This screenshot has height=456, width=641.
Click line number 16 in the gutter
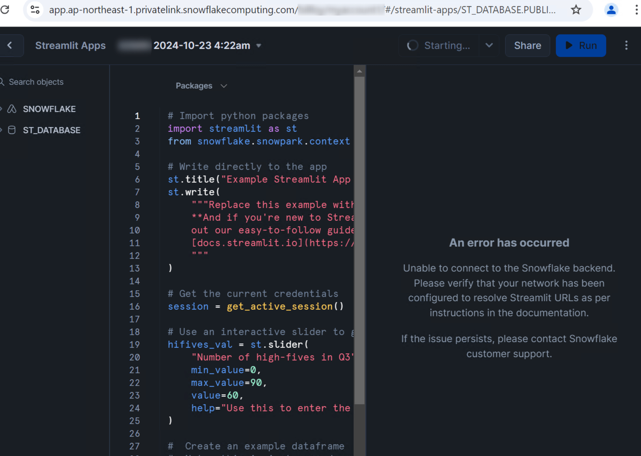pos(135,307)
